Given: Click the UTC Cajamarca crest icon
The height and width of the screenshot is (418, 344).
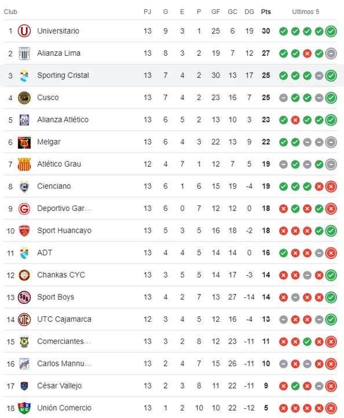Looking at the screenshot, I should tap(24, 319).
